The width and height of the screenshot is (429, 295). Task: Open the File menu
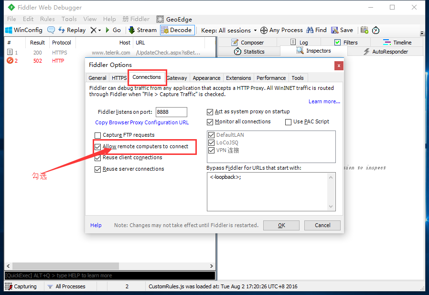tap(11, 19)
